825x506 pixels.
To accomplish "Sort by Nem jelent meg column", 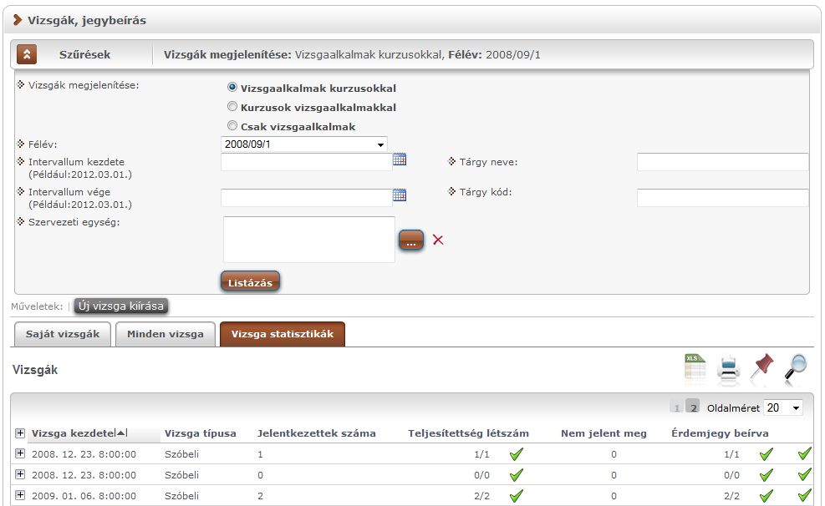I will [x=603, y=433].
